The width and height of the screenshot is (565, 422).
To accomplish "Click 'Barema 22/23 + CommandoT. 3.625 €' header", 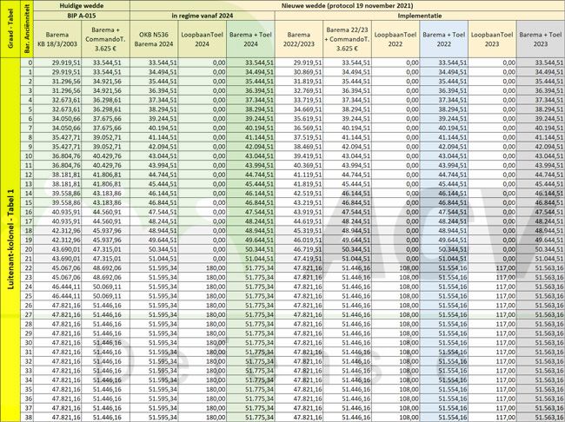I will [347, 39].
